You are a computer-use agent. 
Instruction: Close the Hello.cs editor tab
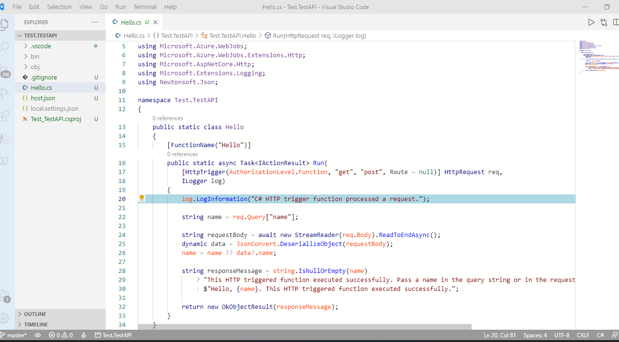click(155, 22)
